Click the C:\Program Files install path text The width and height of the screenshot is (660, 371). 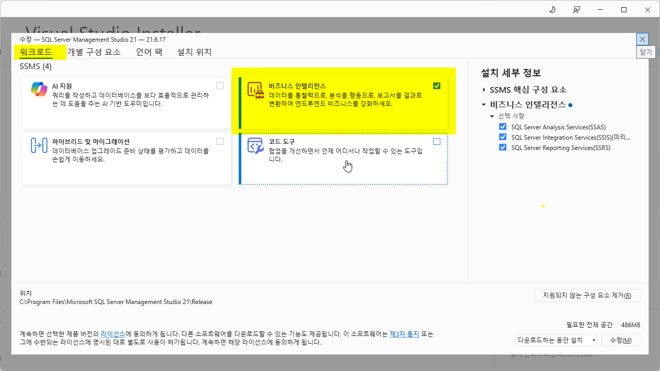click(x=116, y=302)
